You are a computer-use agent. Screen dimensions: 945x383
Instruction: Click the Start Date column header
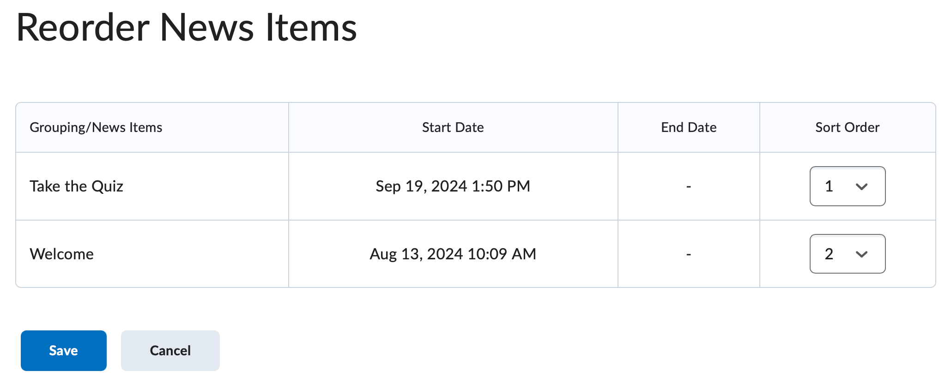[x=453, y=127]
